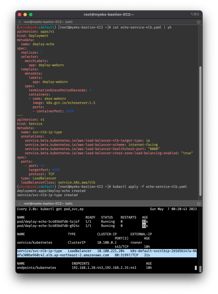Click the 'name: svc-nlb-ip-type' line
The height and width of the screenshot is (294, 218).
click(x=41, y=132)
